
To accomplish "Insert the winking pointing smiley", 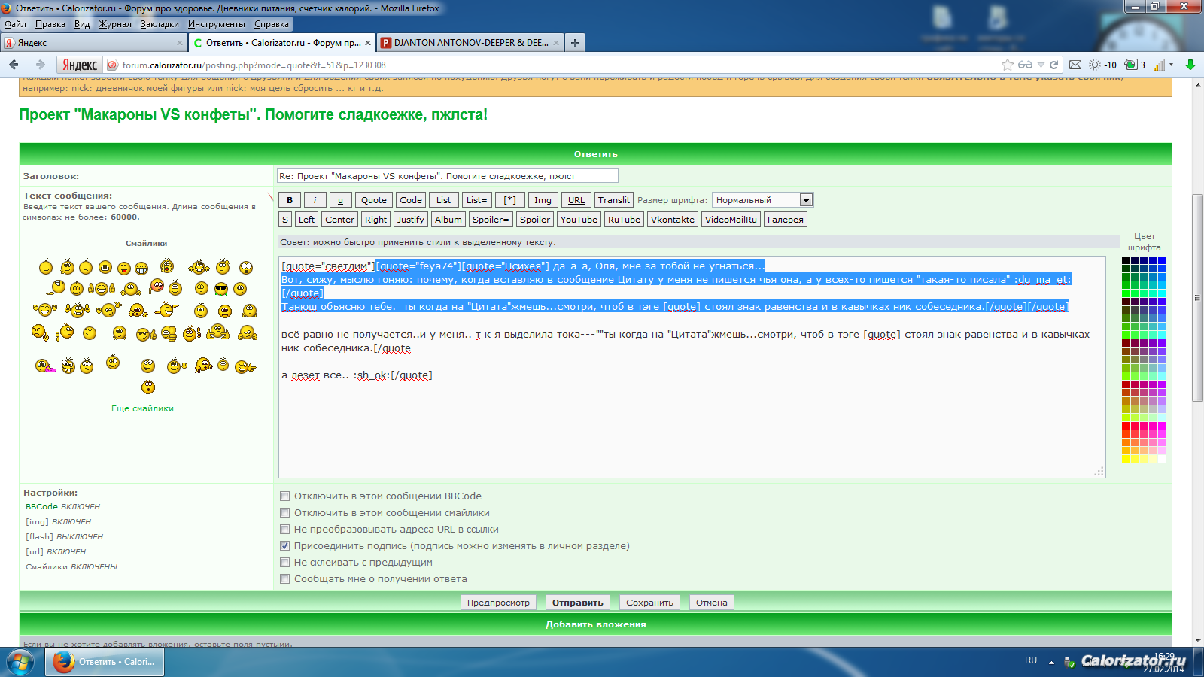I will [245, 367].
